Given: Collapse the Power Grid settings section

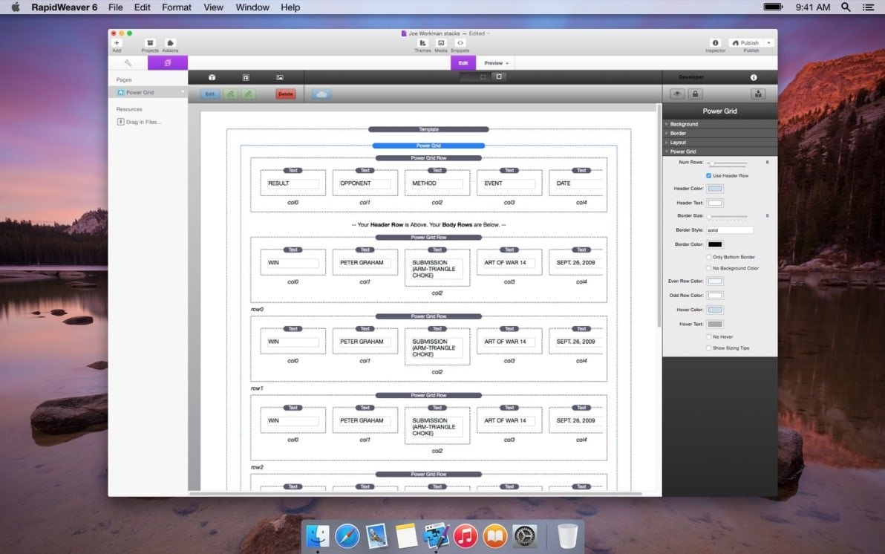Looking at the screenshot, I should [x=719, y=151].
